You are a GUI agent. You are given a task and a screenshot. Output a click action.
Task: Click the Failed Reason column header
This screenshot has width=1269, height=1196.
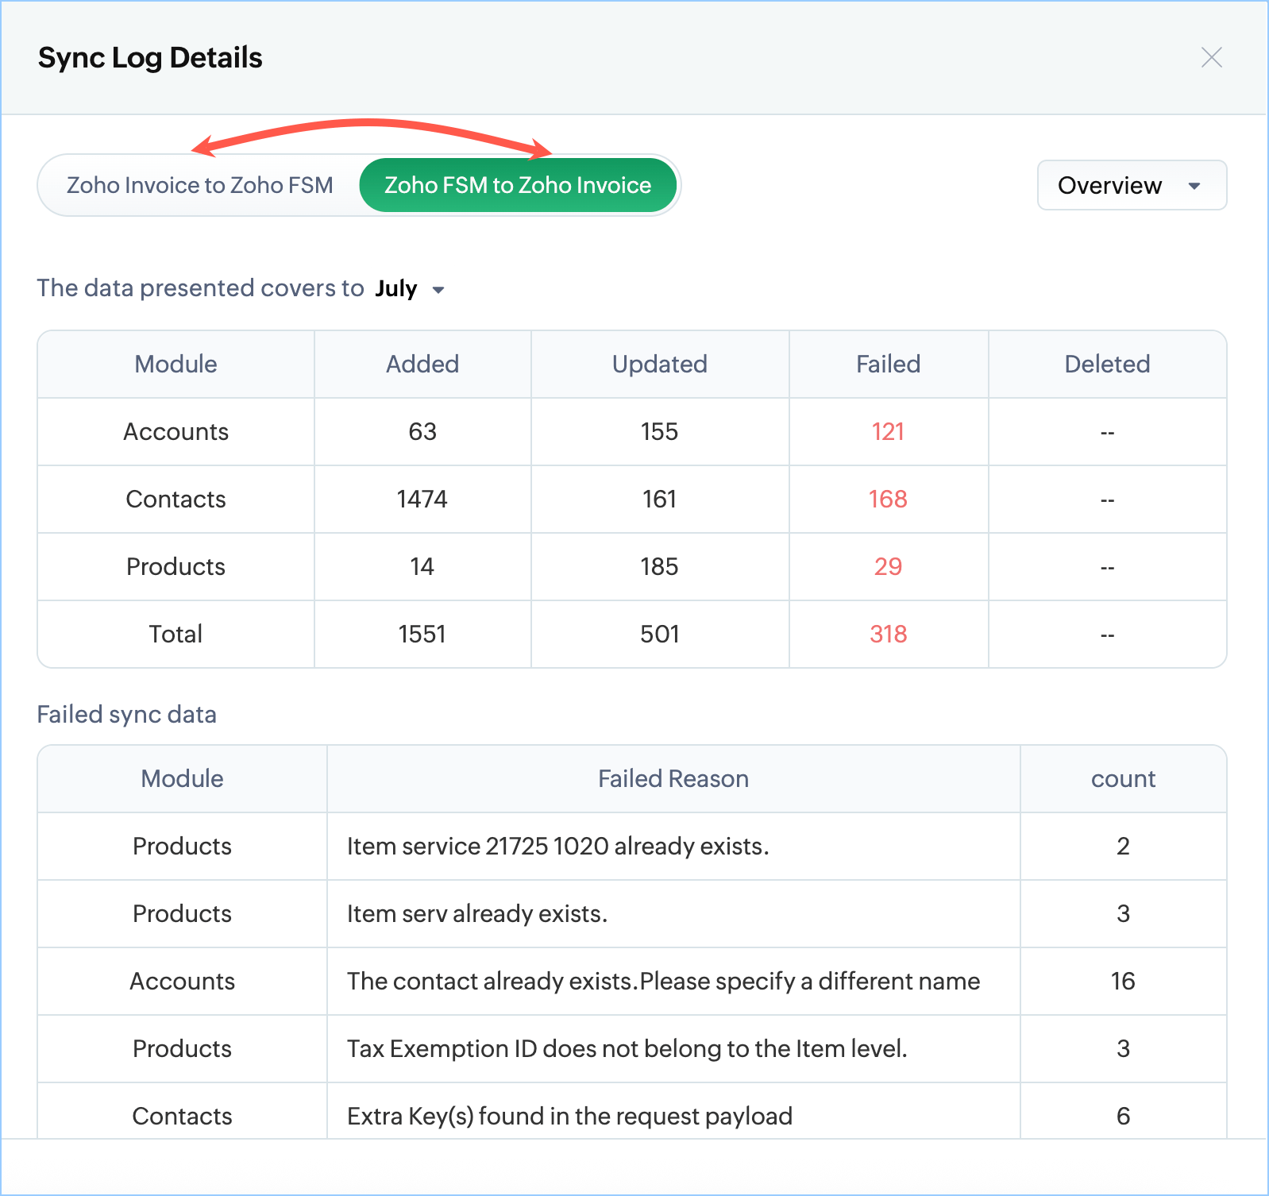tap(673, 778)
